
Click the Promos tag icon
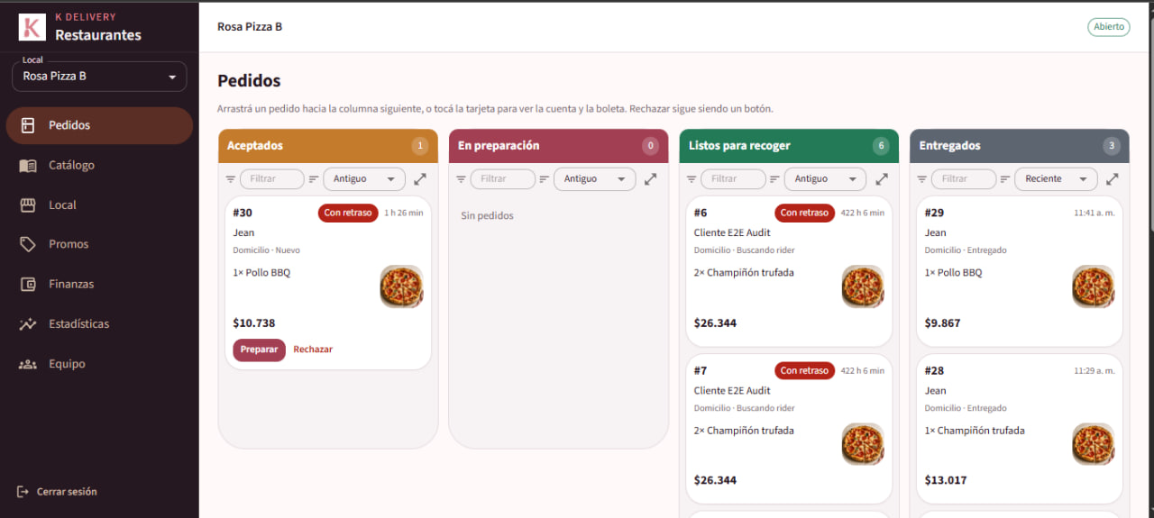pos(28,244)
